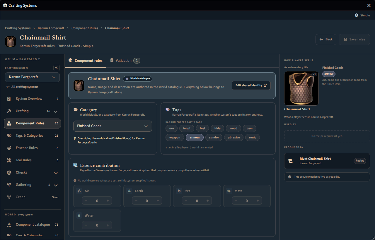Toggle the ore tag
Viewport: 375px width, 240px height.
172,128
